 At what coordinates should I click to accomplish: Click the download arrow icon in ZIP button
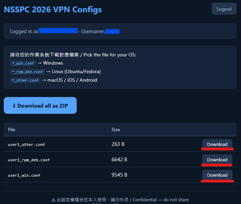click(x=14, y=106)
